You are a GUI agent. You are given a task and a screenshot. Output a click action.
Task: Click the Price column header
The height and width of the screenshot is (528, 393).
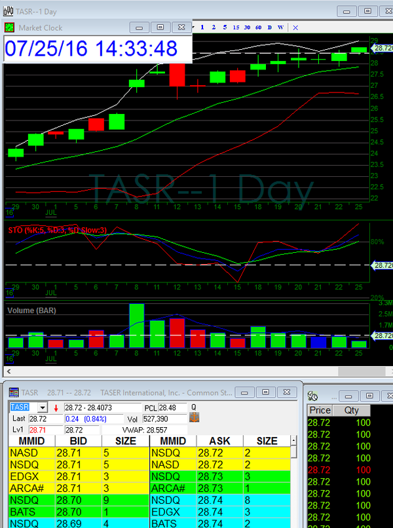[x=320, y=411]
